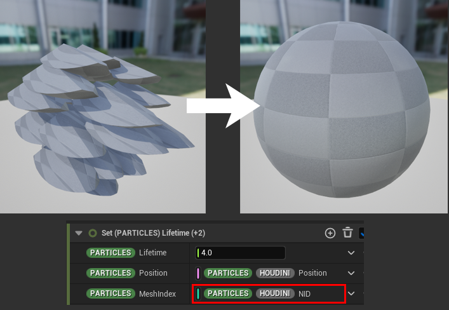The width and height of the screenshot is (449, 310).
Task: Open the Position row dropdown chevron
Action: pos(351,273)
